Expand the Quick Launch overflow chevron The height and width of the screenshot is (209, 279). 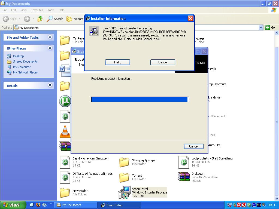pyautogui.click(x=51, y=204)
